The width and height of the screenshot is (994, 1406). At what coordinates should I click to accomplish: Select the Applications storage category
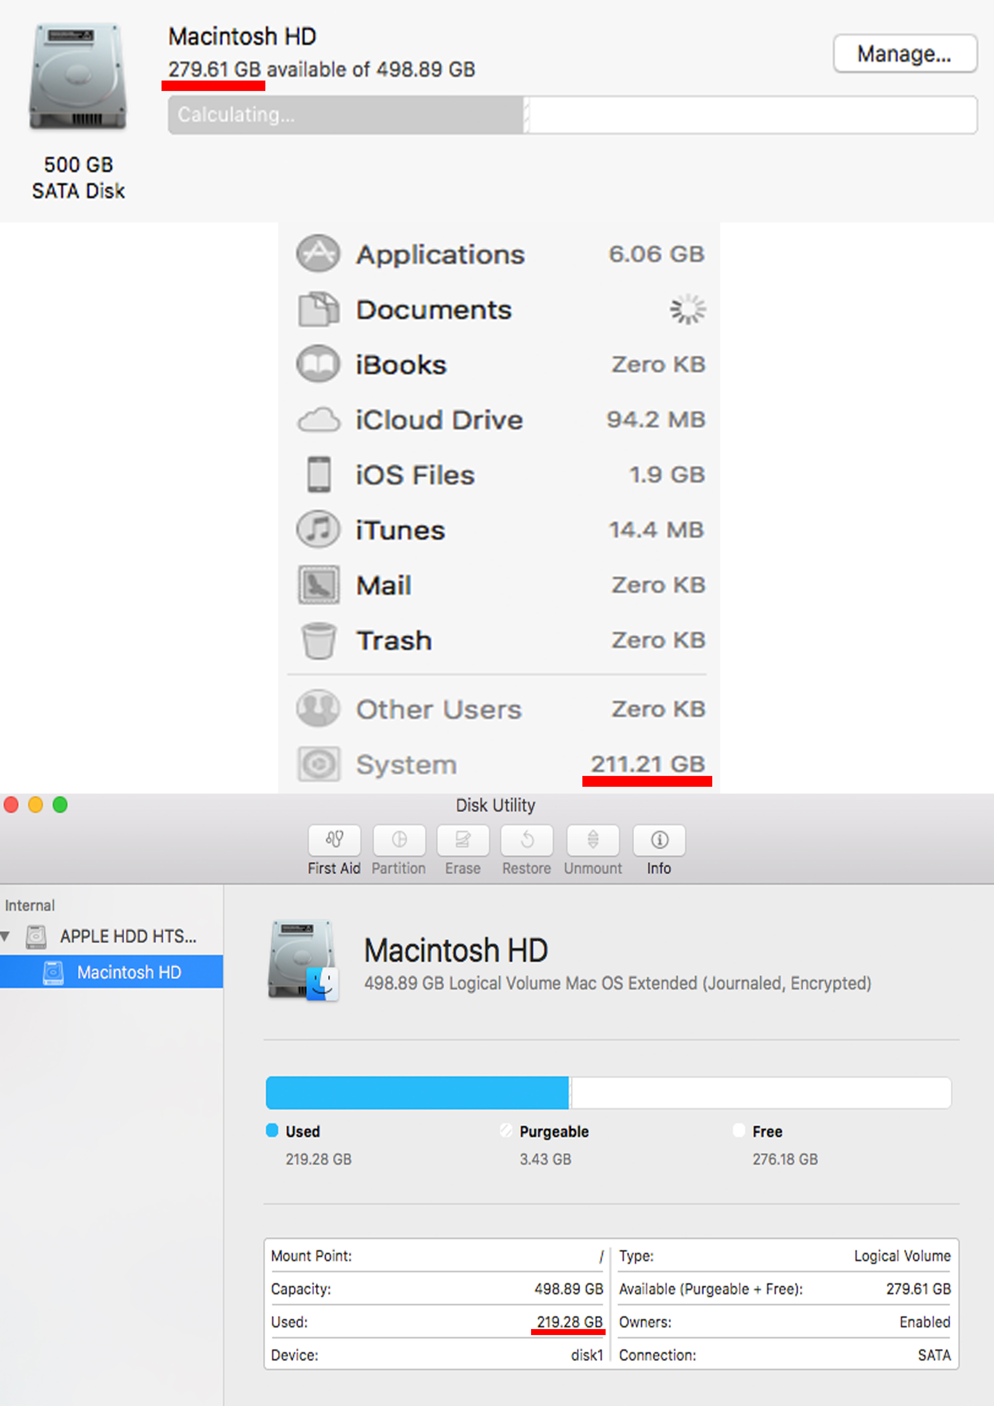click(x=440, y=254)
